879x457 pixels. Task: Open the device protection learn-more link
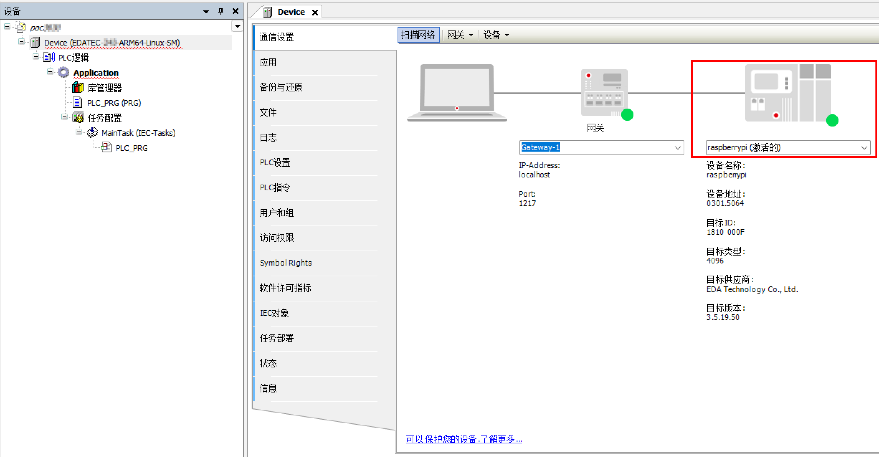click(464, 439)
